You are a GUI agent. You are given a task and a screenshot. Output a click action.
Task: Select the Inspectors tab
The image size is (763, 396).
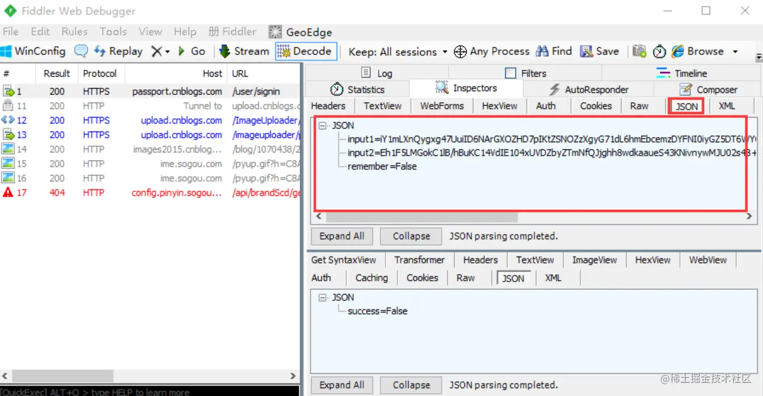[x=466, y=88]
